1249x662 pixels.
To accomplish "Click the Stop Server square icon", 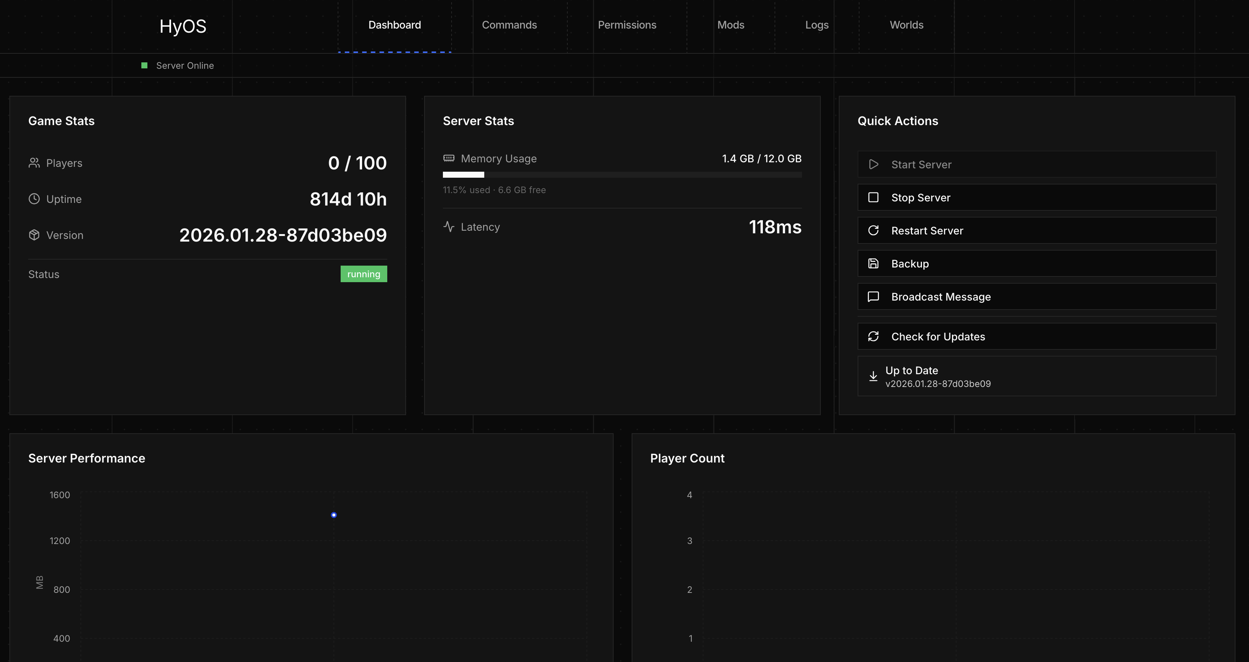I will pyautogui.click(x=873, y=197).
